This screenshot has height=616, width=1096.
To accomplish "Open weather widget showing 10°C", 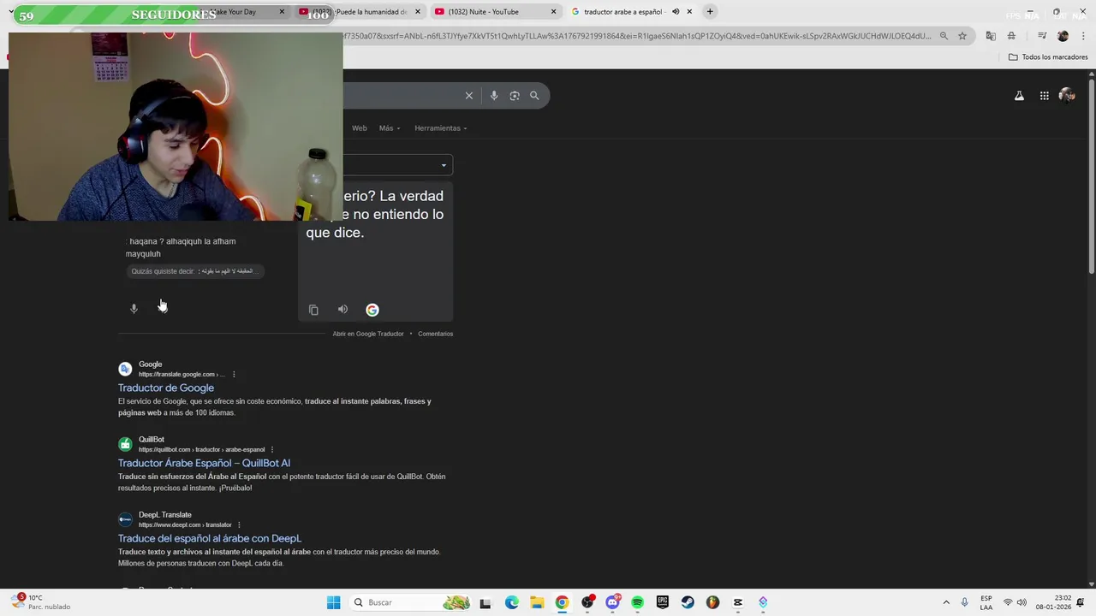I will tap(41, 602).
